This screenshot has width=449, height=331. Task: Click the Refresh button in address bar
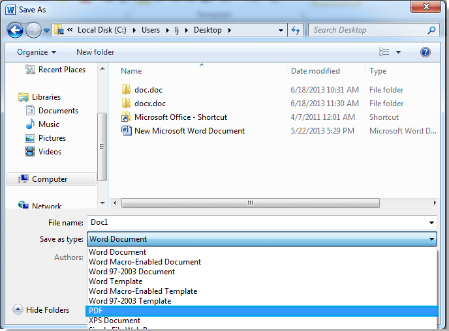pos(296,30)
